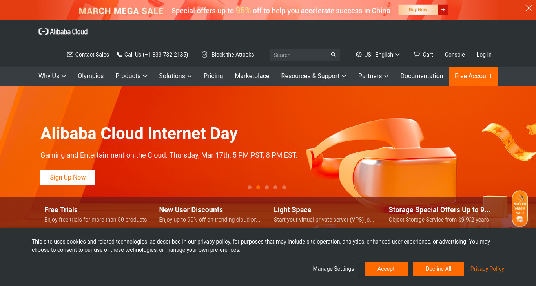Open the New User Discounts promo
The width and height of the screenshot is (536, 286).
[x=210, y=214]
